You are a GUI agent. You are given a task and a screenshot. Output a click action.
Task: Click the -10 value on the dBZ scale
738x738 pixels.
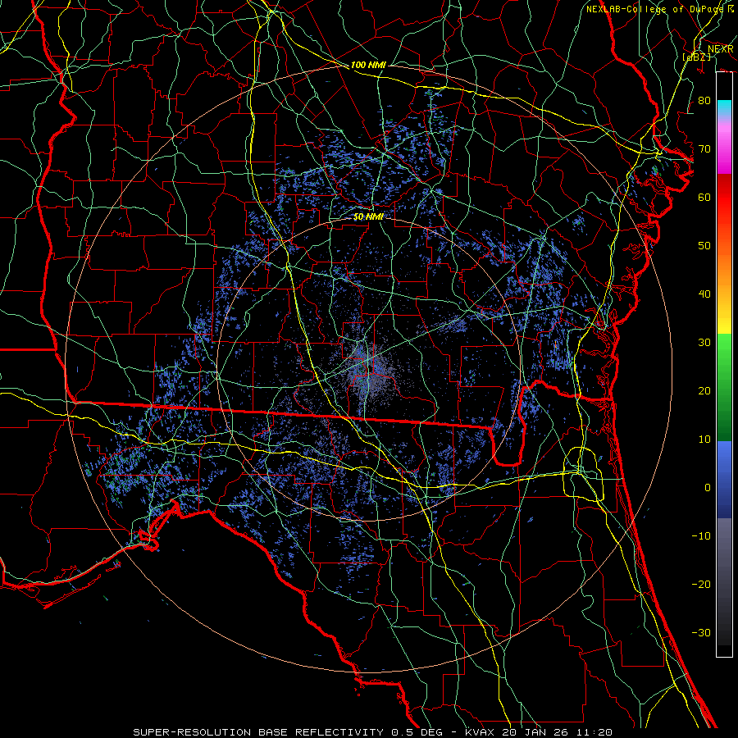tap(701, 536)
